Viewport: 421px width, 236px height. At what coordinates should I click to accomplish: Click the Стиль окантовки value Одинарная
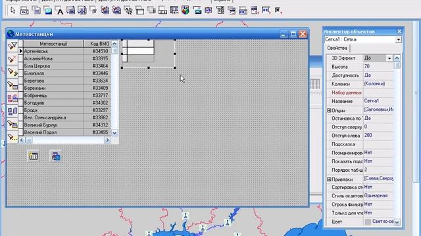(x=378, y=196)
